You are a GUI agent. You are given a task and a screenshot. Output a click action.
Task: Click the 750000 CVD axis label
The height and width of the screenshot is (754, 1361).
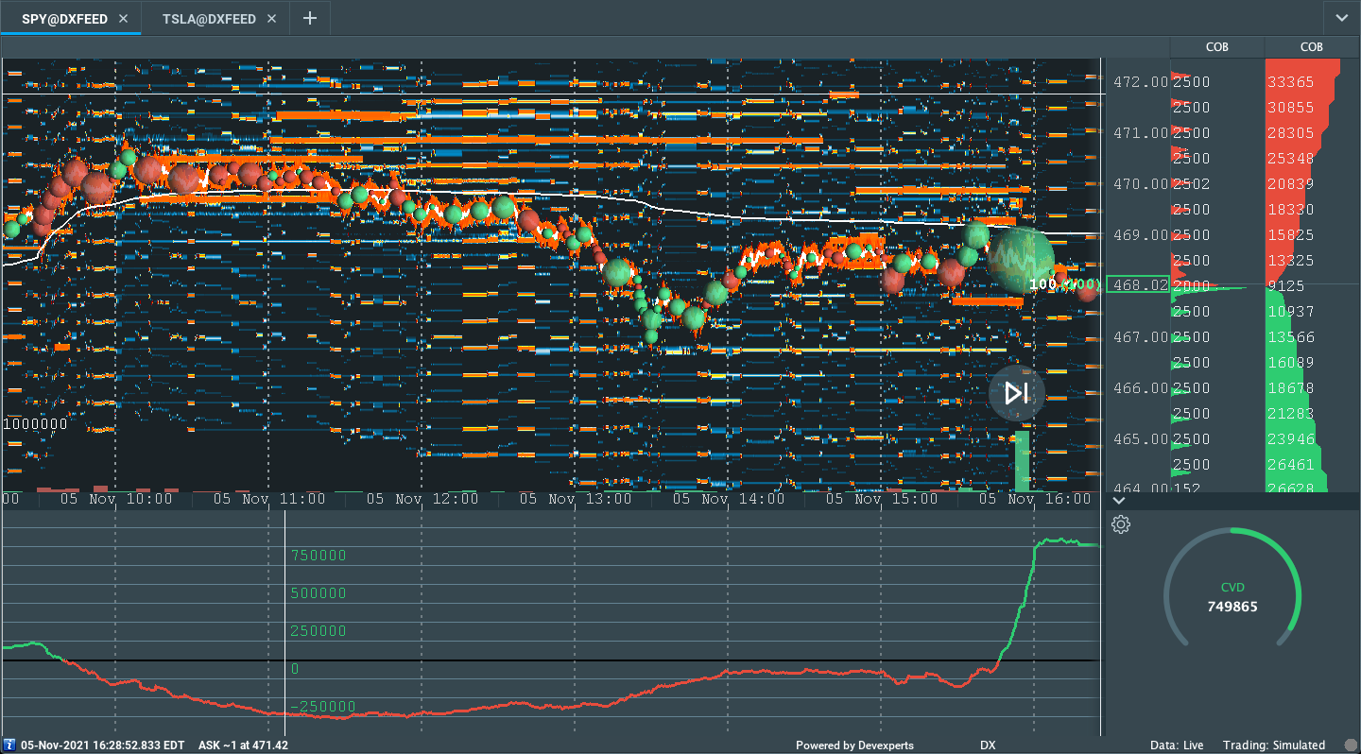tap(319, 556)
